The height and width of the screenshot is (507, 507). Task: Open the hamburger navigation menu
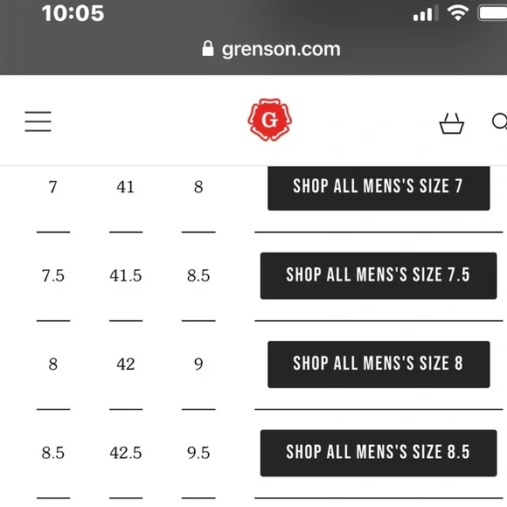click(38, 122)
